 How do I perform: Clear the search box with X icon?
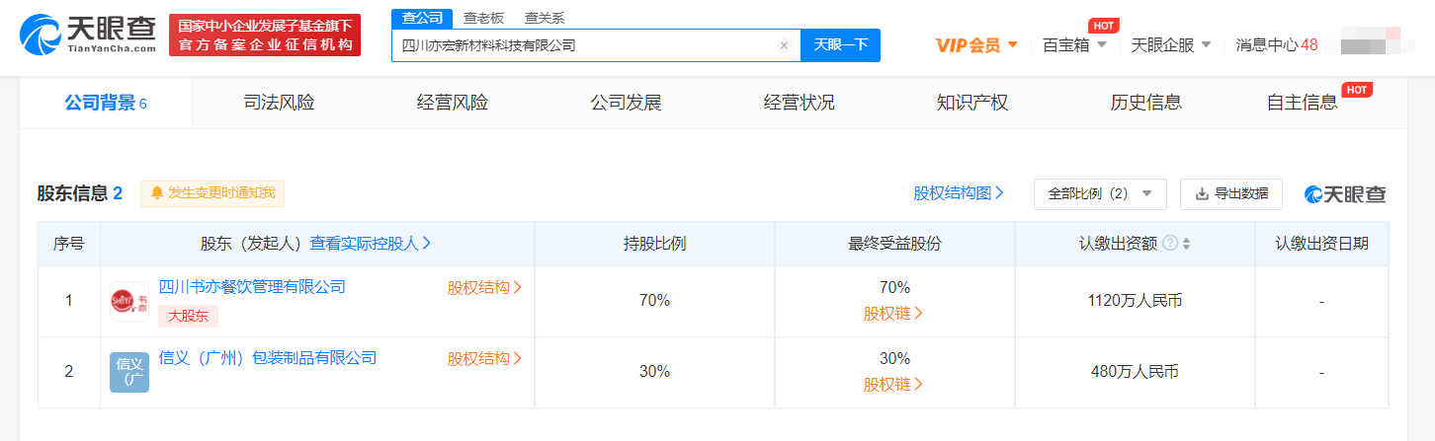pyautogui.click(x=784, y=45)
